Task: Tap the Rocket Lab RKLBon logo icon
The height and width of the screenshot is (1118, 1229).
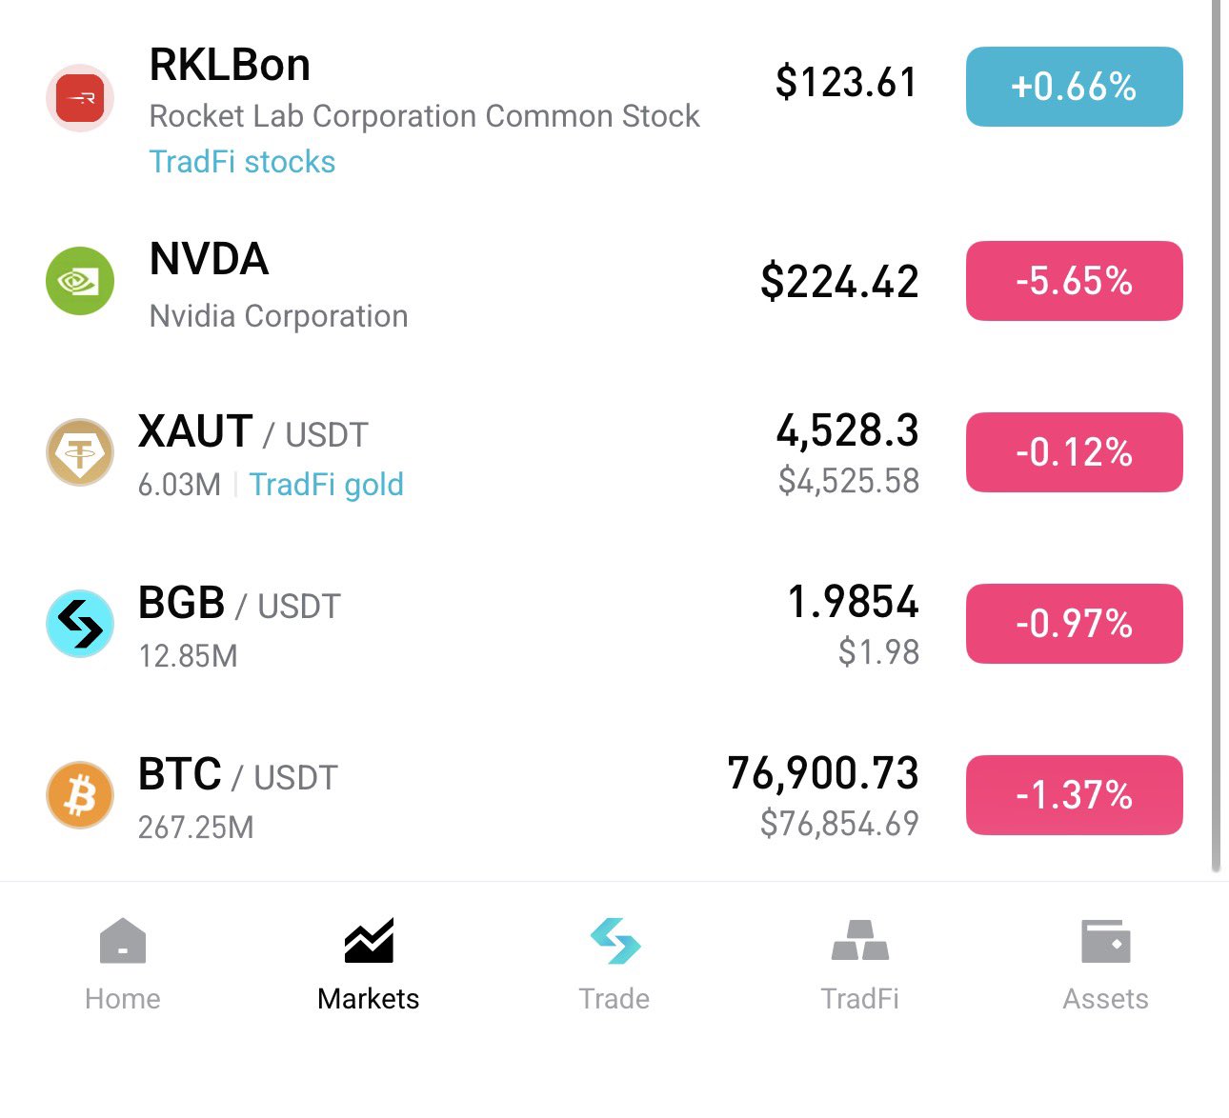Action: tap(80, 98)
